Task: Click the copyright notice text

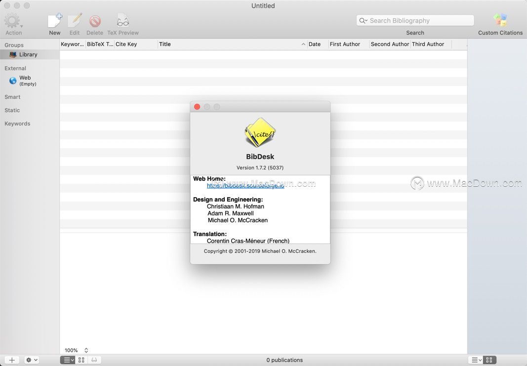Action: [260, 251]
